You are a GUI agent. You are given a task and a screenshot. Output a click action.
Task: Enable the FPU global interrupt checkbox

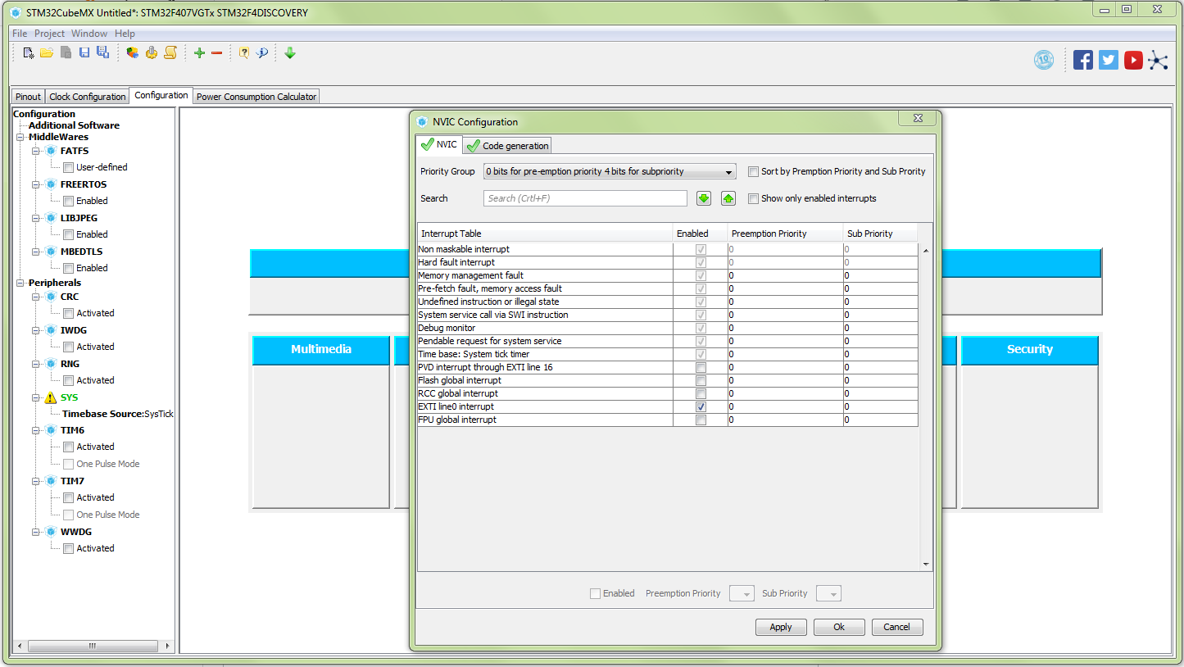tap(701, 420)
